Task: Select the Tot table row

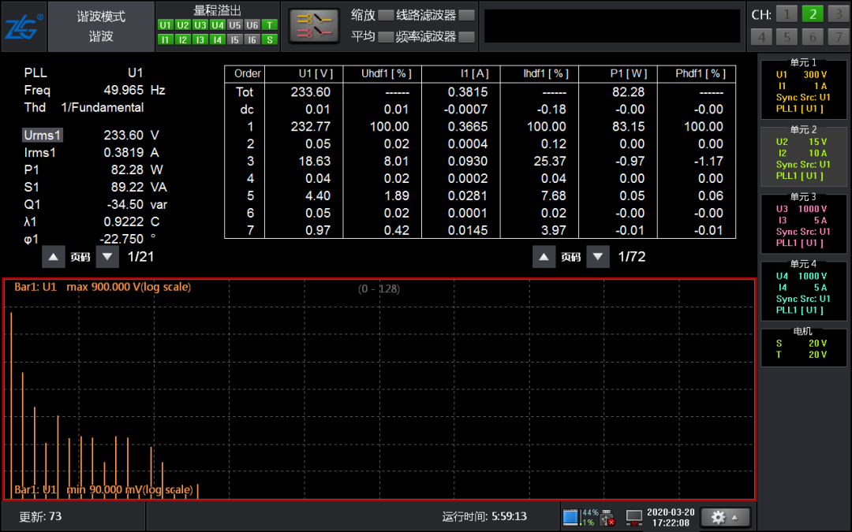Action: [480, 92]
